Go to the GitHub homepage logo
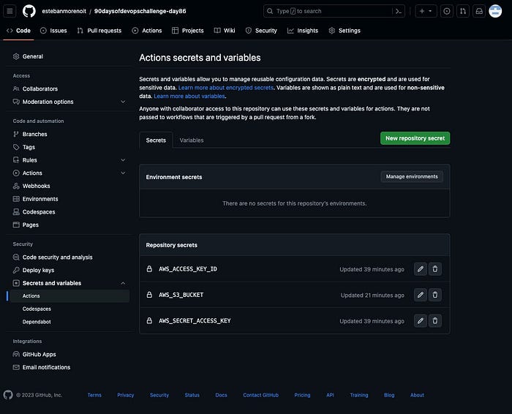512x414 pixels. point(29,11)
